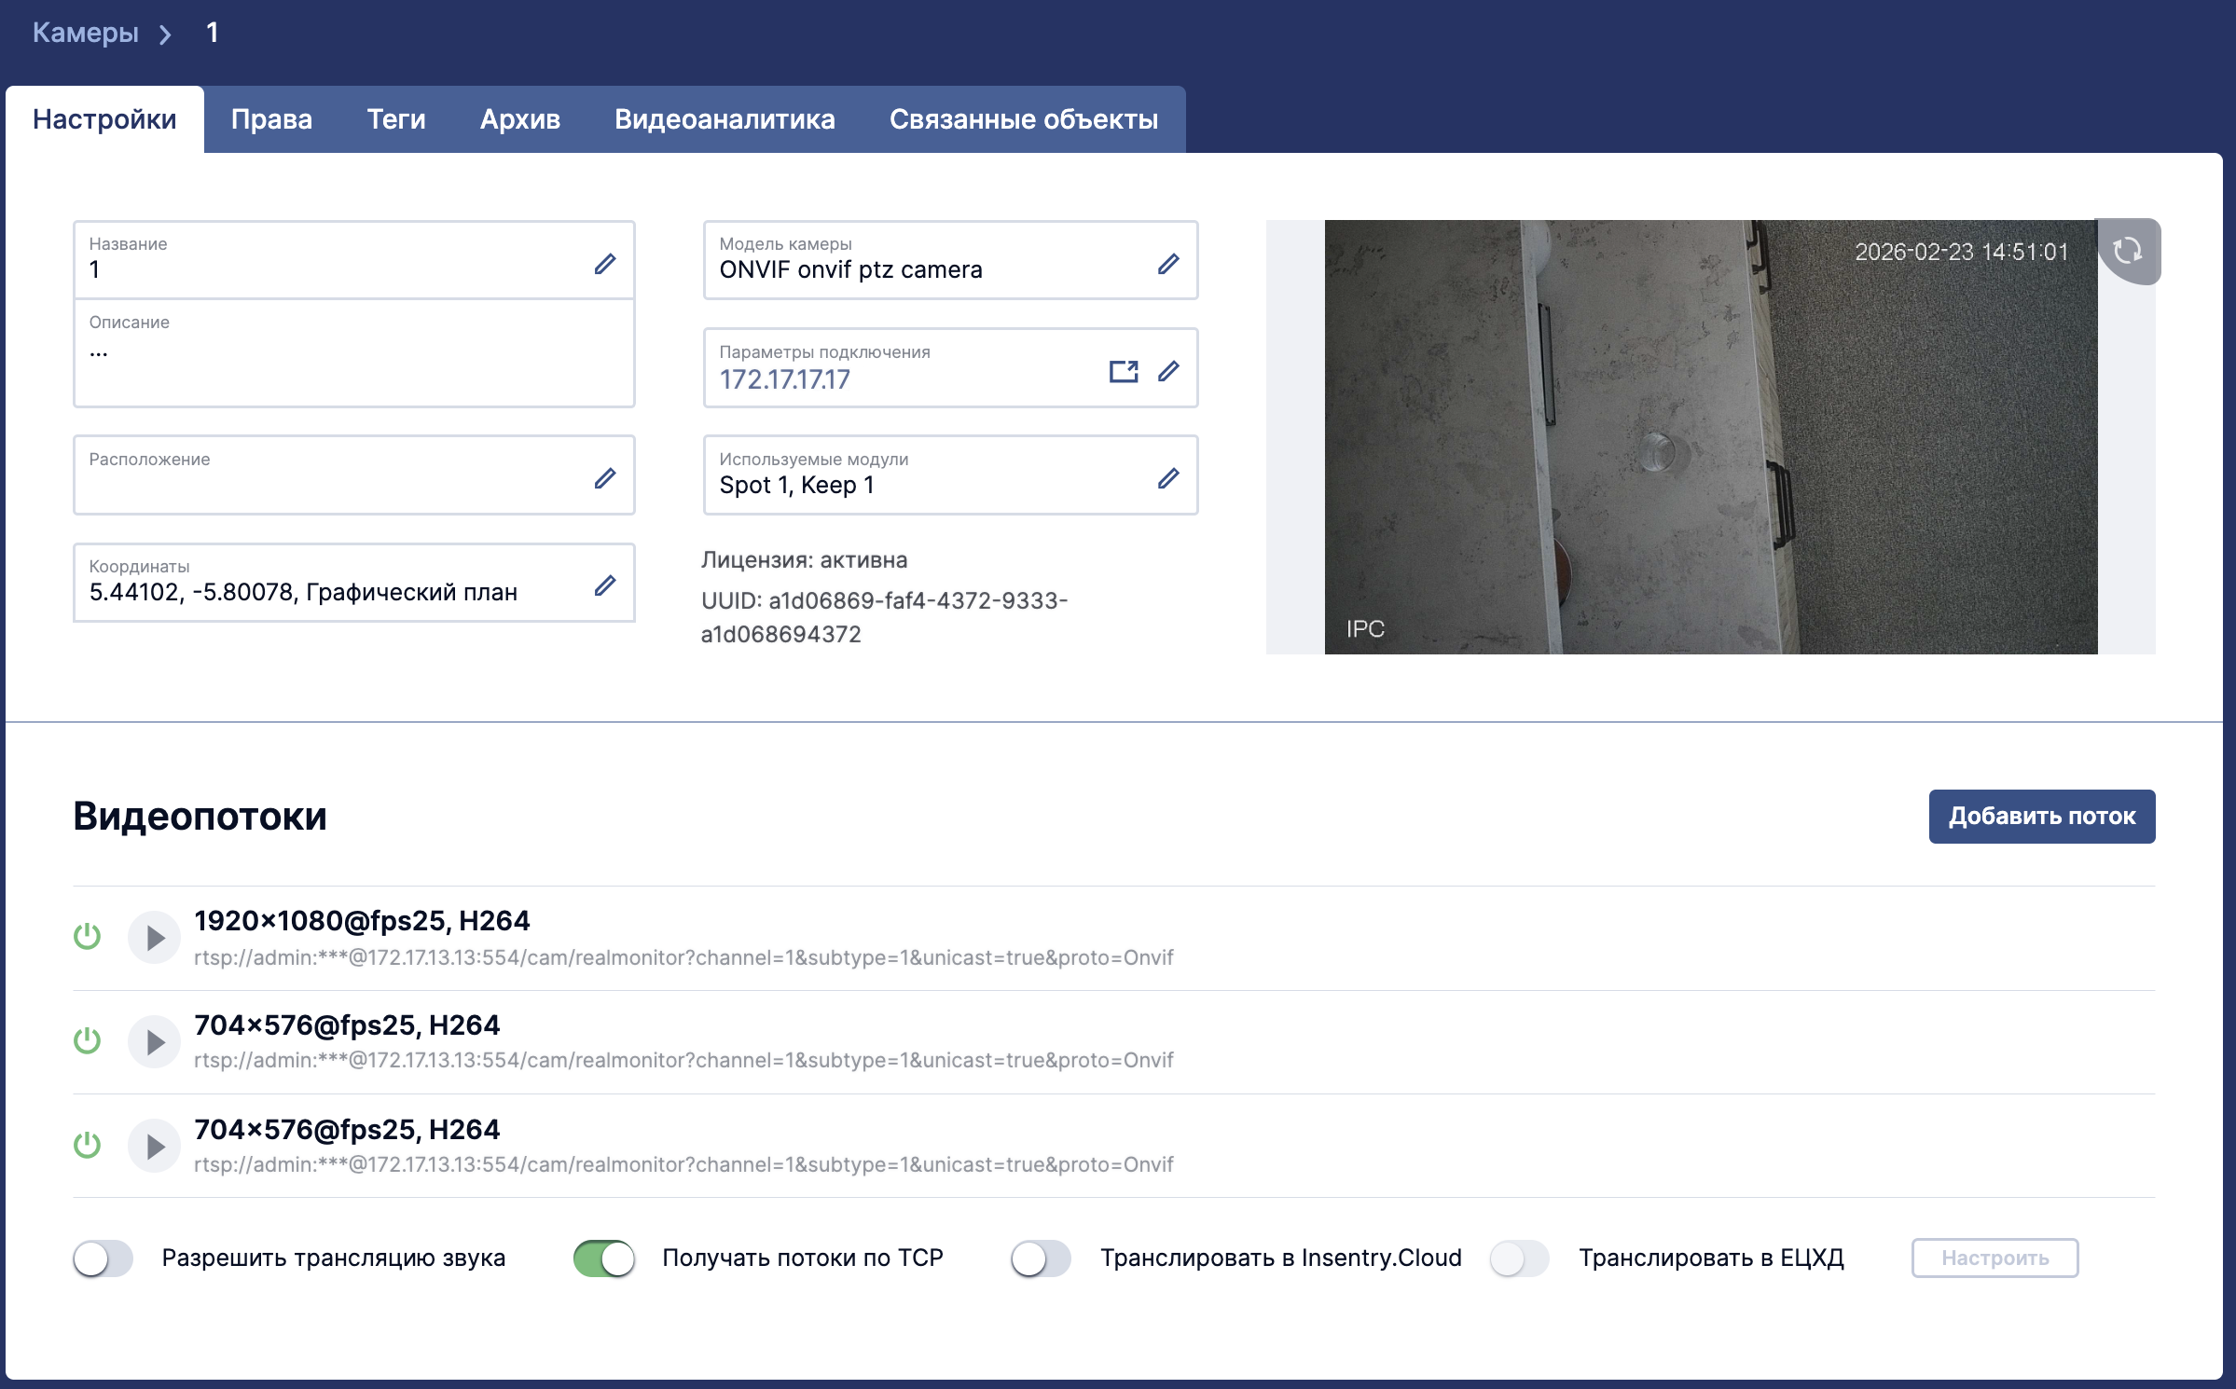Switch to the Видеоаналитика tab
Screen dimensions: 2236x1389
pyautogui.click(x=725, y=119)
